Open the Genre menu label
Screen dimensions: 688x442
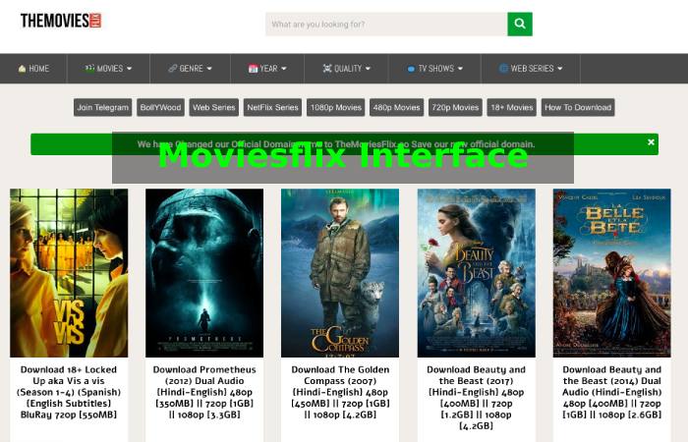[x=191, y=69]
